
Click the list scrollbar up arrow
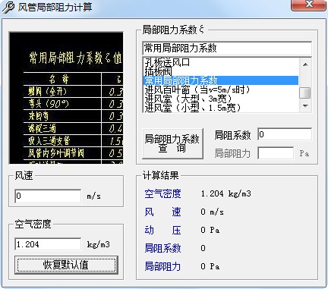pos(305,64)
